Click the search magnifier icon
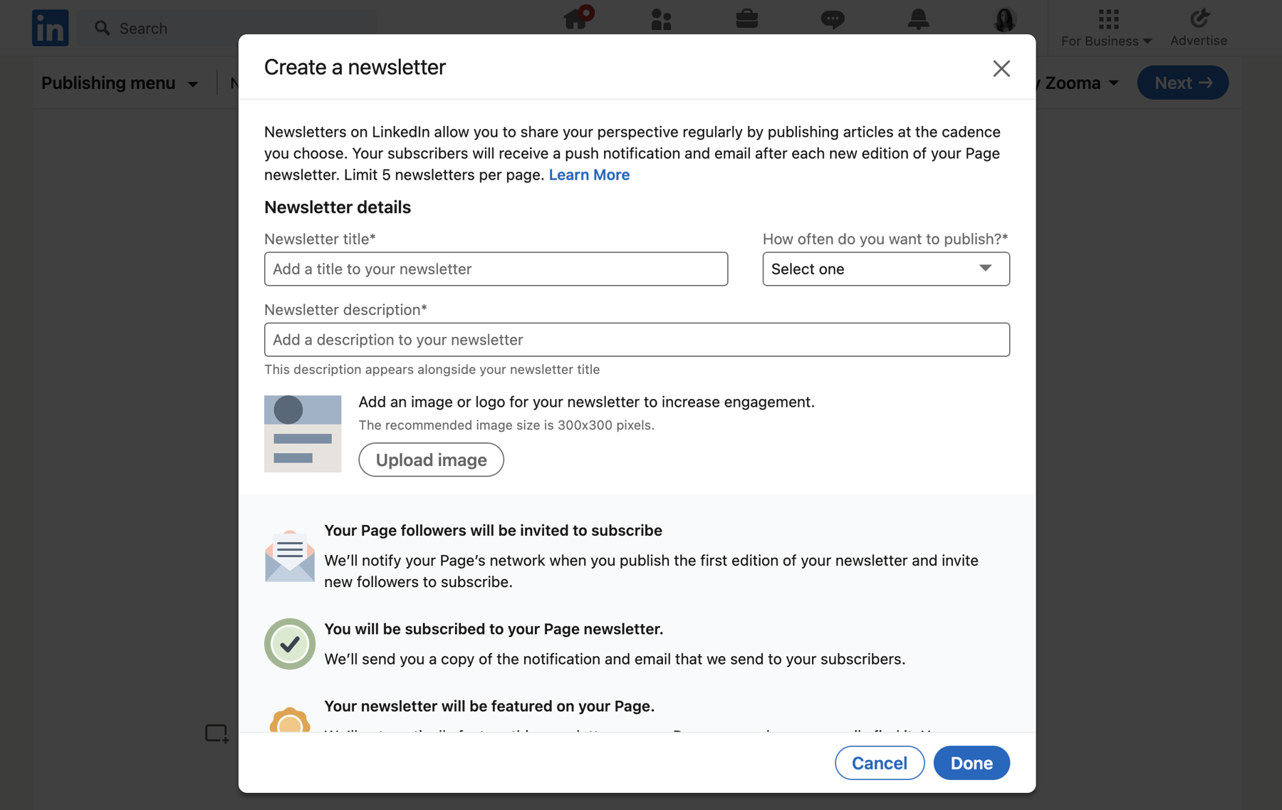The height and width of the screenshot is (810, 1282). point(103,28)
